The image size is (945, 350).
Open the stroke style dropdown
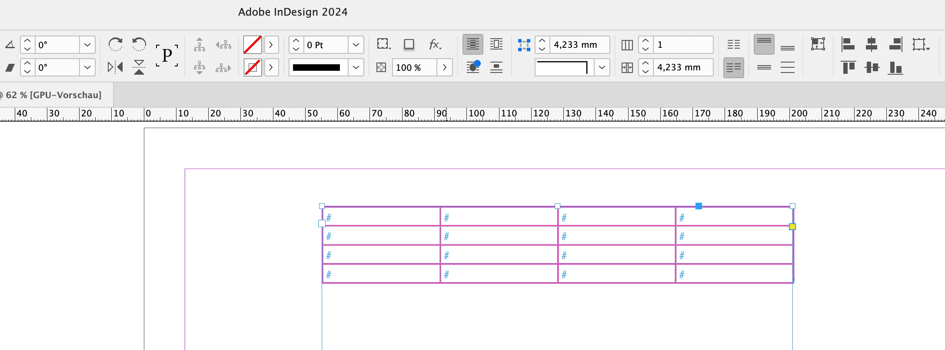click(x=356, y=68)
